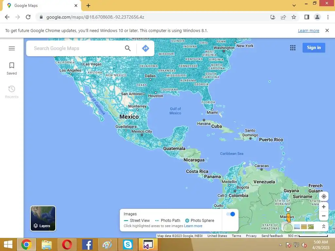Open the taskbar clock and date

point(321,244)
